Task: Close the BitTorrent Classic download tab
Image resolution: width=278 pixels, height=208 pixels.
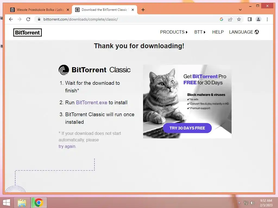Action: [x=132, y=10]
